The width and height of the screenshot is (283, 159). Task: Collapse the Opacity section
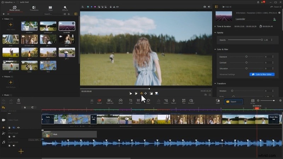click(x=215, y=33)
